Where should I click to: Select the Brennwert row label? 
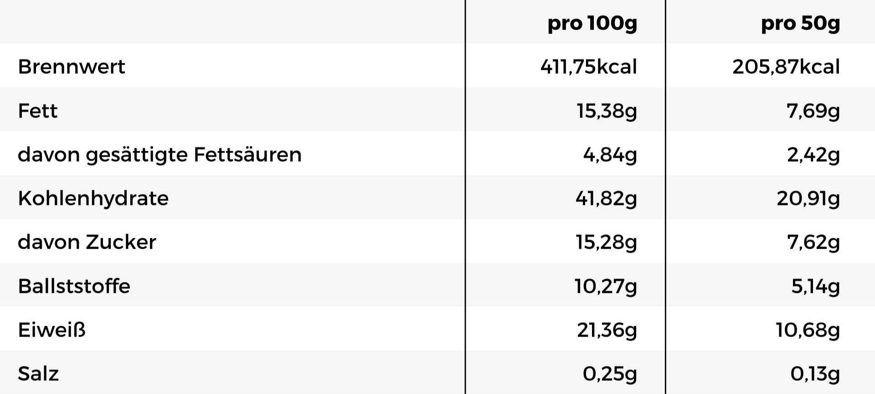coord(71,67)
